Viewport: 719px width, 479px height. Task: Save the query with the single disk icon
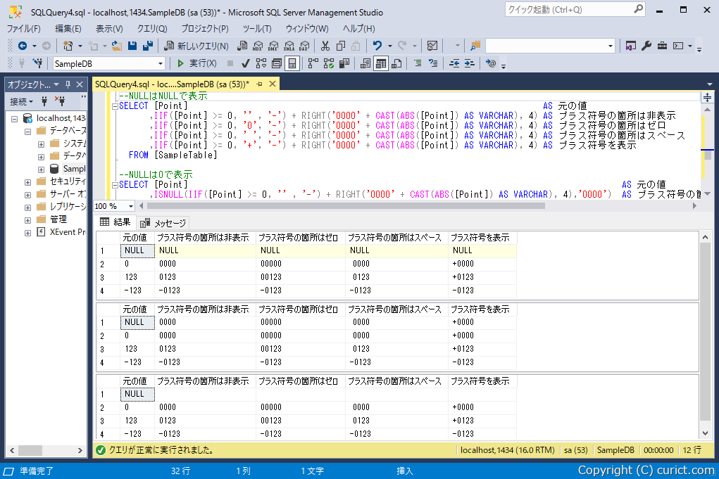[x=132, y=46]
